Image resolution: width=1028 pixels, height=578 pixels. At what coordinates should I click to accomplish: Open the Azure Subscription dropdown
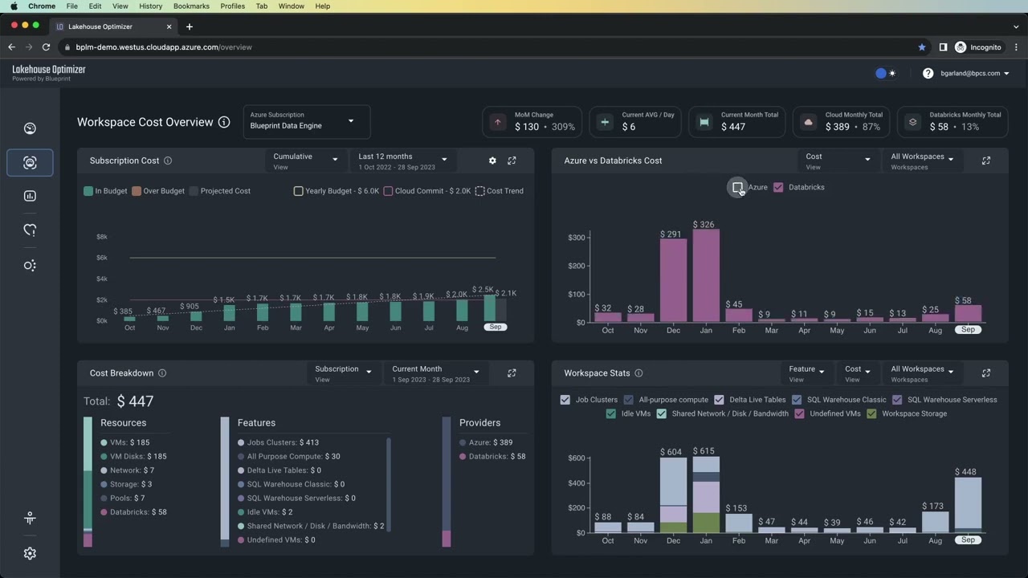pyautogui.click(x=306, y=121)
